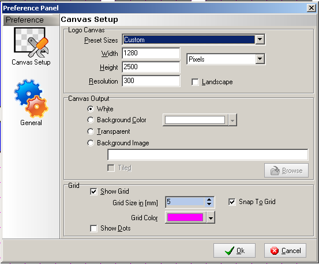
Task: Expand the Preset Sizes dropdown
Action: point(260,39)
